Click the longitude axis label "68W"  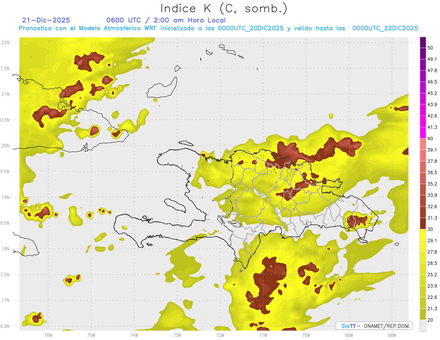(x=392, y=336)
